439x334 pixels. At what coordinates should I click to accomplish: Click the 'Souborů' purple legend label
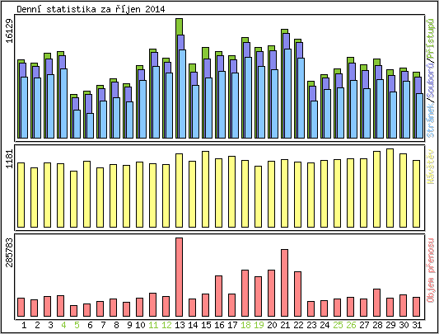tap(430, 82)
